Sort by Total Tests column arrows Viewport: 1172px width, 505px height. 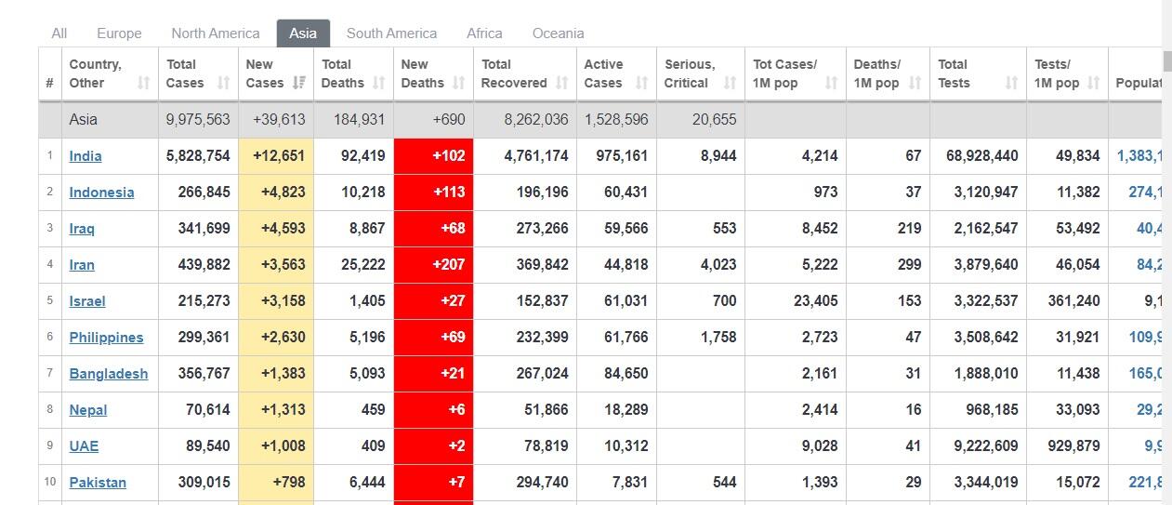[1011, 83]
